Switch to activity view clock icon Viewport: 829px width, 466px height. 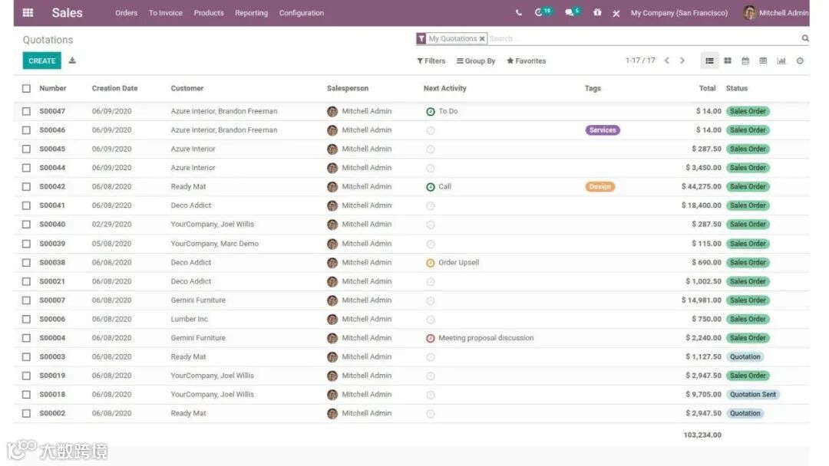(800, 61)
